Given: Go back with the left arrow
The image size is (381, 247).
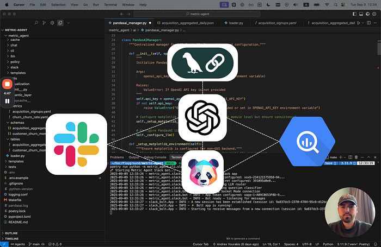Looking at the screenshot, I should click(x=122, y=14).
